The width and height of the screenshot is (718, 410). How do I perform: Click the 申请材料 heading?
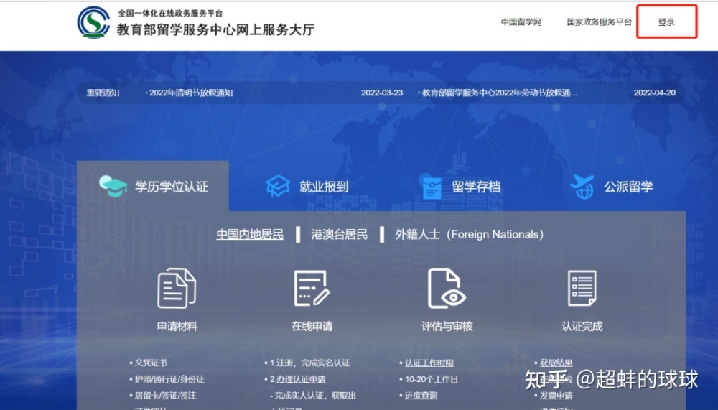pos(177,326)
